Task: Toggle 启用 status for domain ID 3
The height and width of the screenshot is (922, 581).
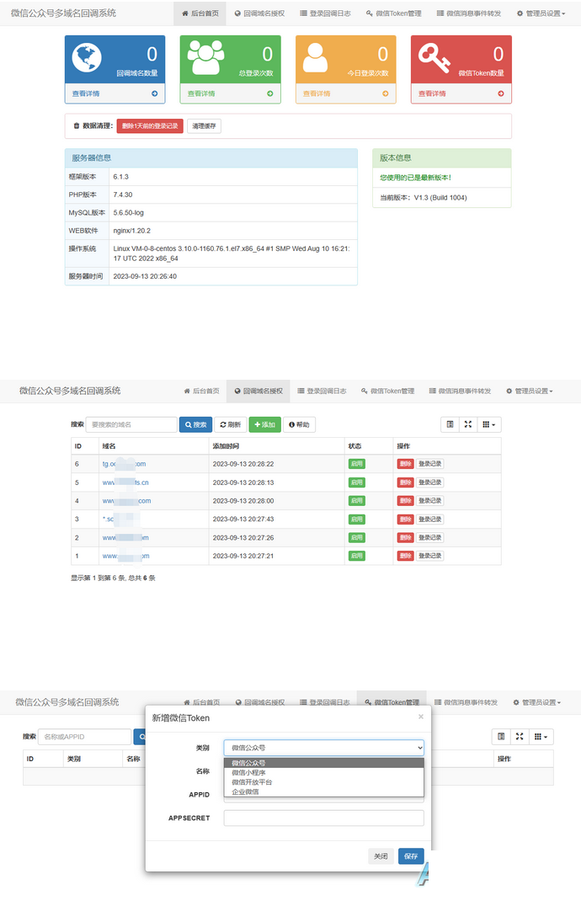Action: pos(356,520)
